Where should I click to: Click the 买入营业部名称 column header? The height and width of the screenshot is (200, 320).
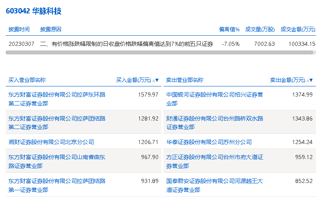tap(27, 80)
